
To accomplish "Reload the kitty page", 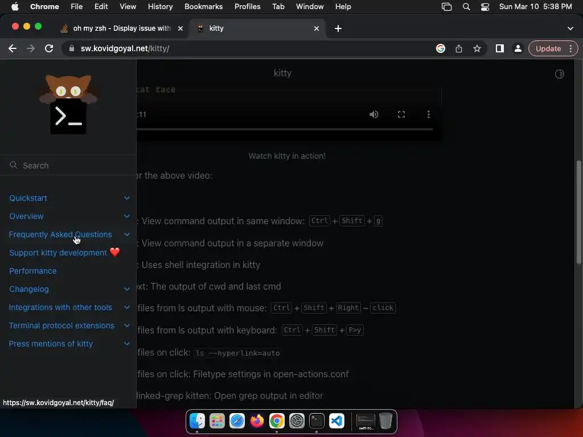I will [x=49, y=48].
